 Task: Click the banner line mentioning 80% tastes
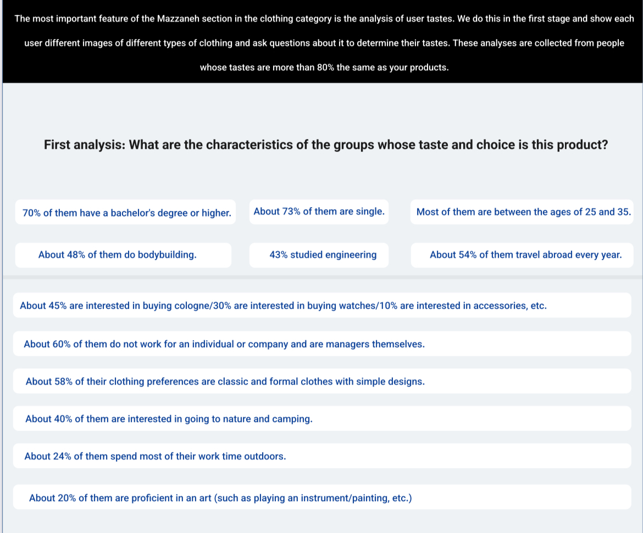coord(324,68)
